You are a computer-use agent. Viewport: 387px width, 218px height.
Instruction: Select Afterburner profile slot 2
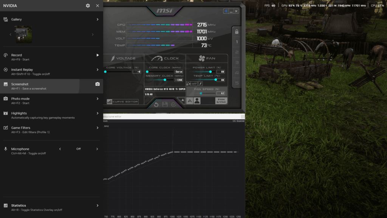coord(237,52)
